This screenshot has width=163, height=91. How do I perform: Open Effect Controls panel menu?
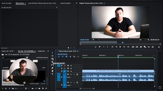[x=25, y=3]
